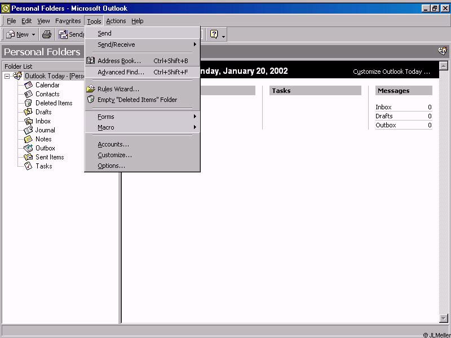Click the Customize Outlook Today link

[x=391, y=72]
